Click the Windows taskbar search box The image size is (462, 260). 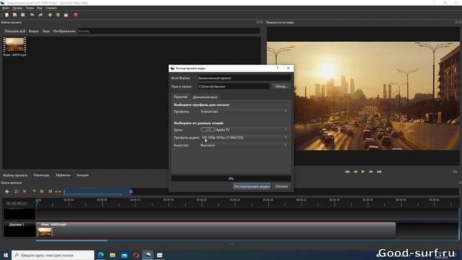tap(53, 255)
